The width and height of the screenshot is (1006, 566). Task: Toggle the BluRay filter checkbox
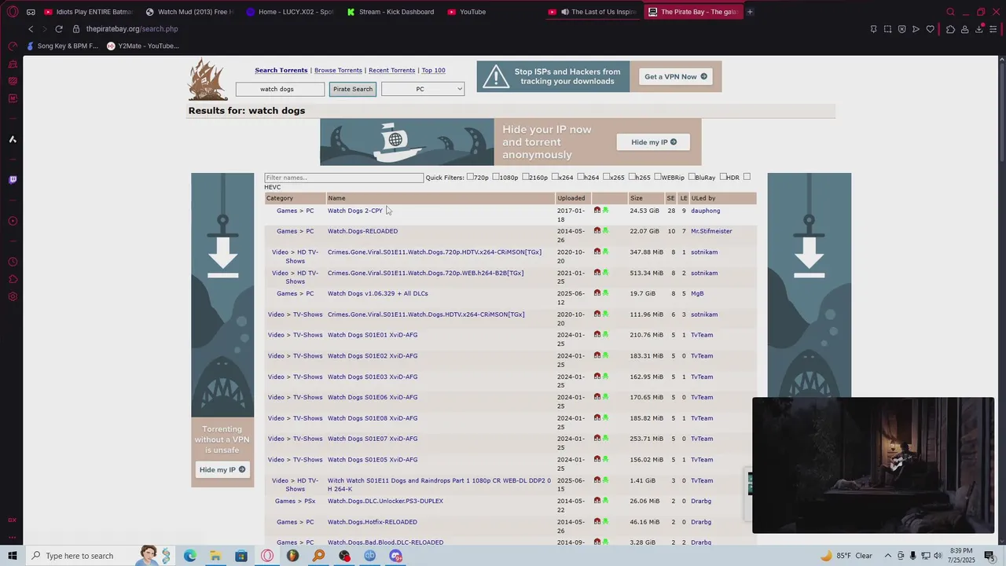click(x=692, y=177)
